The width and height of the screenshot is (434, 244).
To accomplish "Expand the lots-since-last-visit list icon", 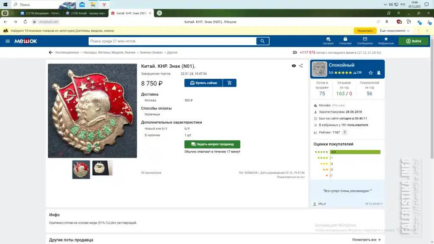I will point(295,52).
